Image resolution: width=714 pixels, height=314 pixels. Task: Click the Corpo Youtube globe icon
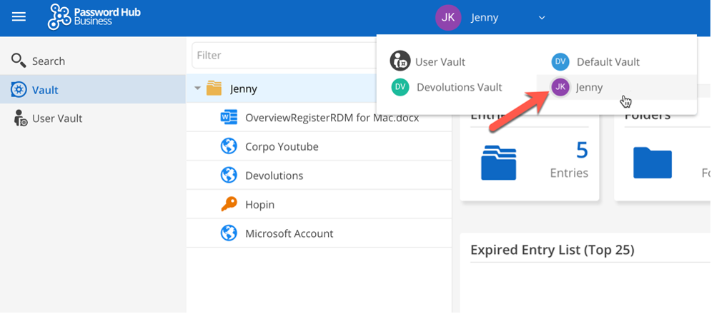click(x=229, y=146)
